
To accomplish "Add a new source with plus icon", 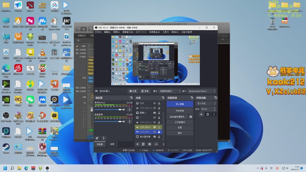I will tap(137, 144).
